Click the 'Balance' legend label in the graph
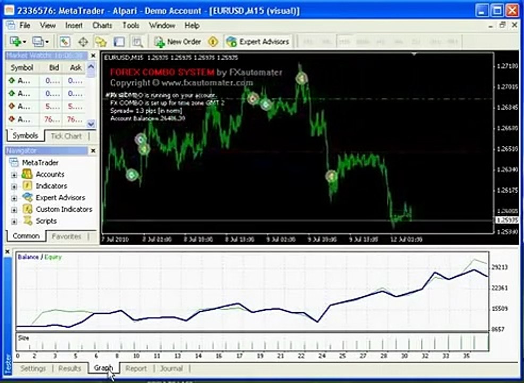 coord(28,257)
